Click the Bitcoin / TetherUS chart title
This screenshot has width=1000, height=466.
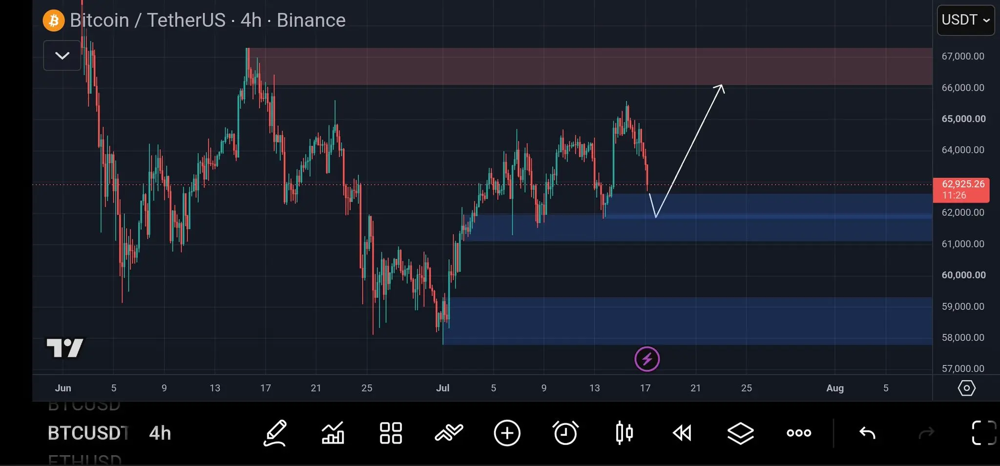coord(147,20)
